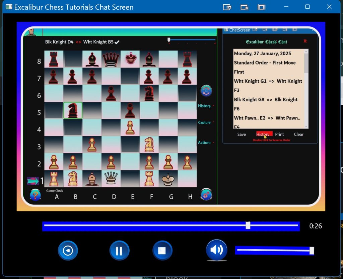Click the rewind/replay round button
Viewport: 343px width, 279px height.
68,251
